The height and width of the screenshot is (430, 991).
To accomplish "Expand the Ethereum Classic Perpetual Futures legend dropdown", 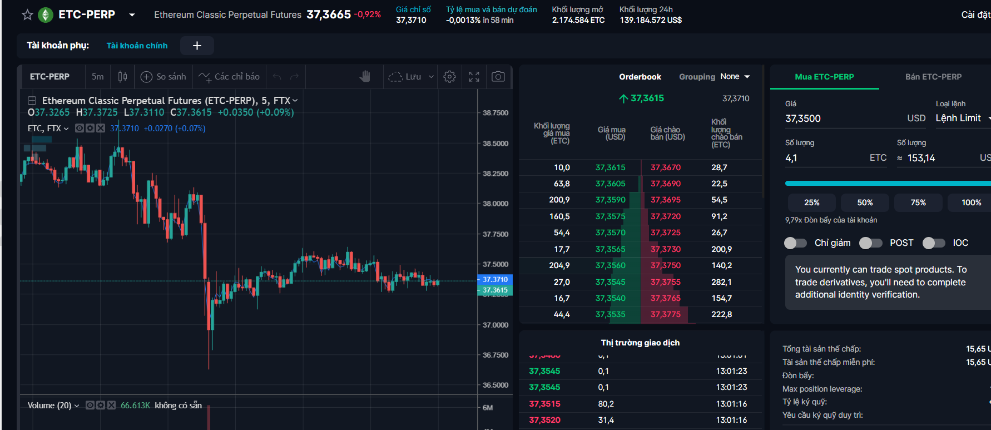I will (295, 101).
